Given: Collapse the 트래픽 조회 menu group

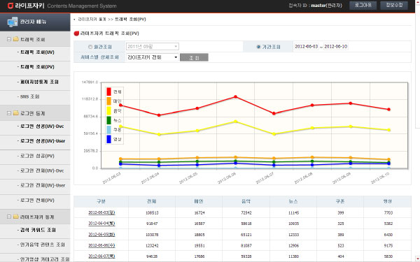Looking at the screenshot, I should point(9,39).
